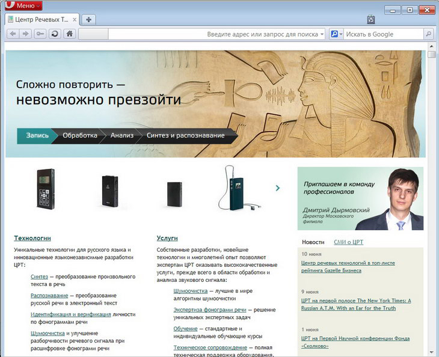
Task: Open the Opera Меню button
Action: 22,5
